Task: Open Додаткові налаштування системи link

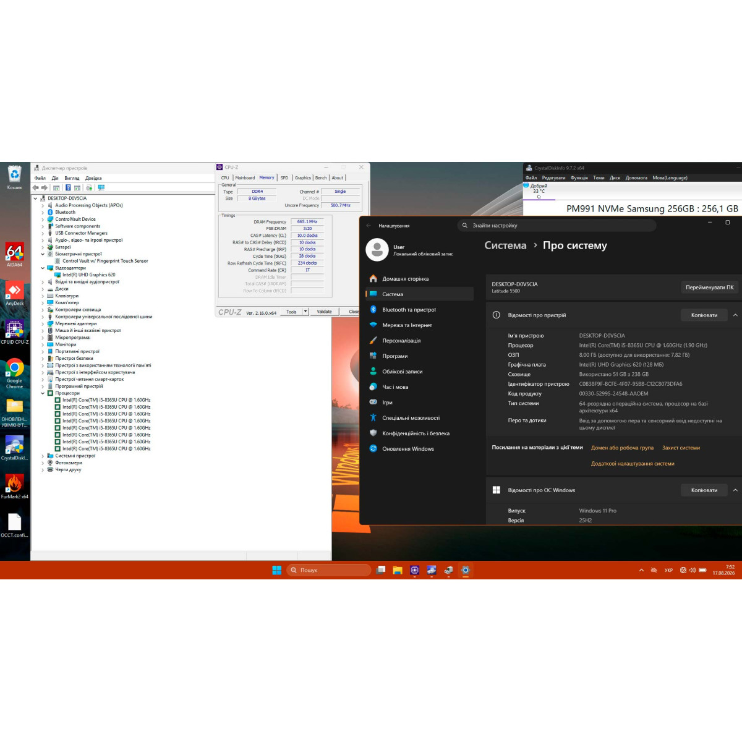Action: 633,464
